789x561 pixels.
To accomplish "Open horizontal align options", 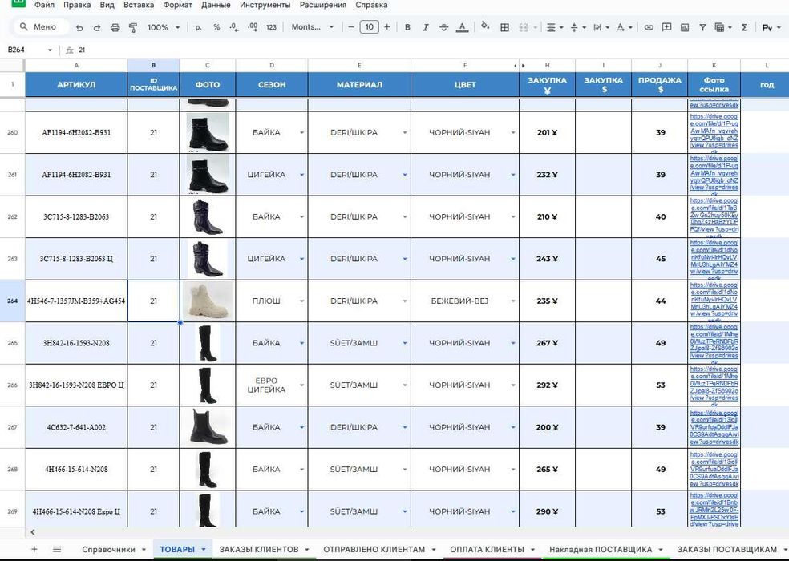I will coord(555,28).
